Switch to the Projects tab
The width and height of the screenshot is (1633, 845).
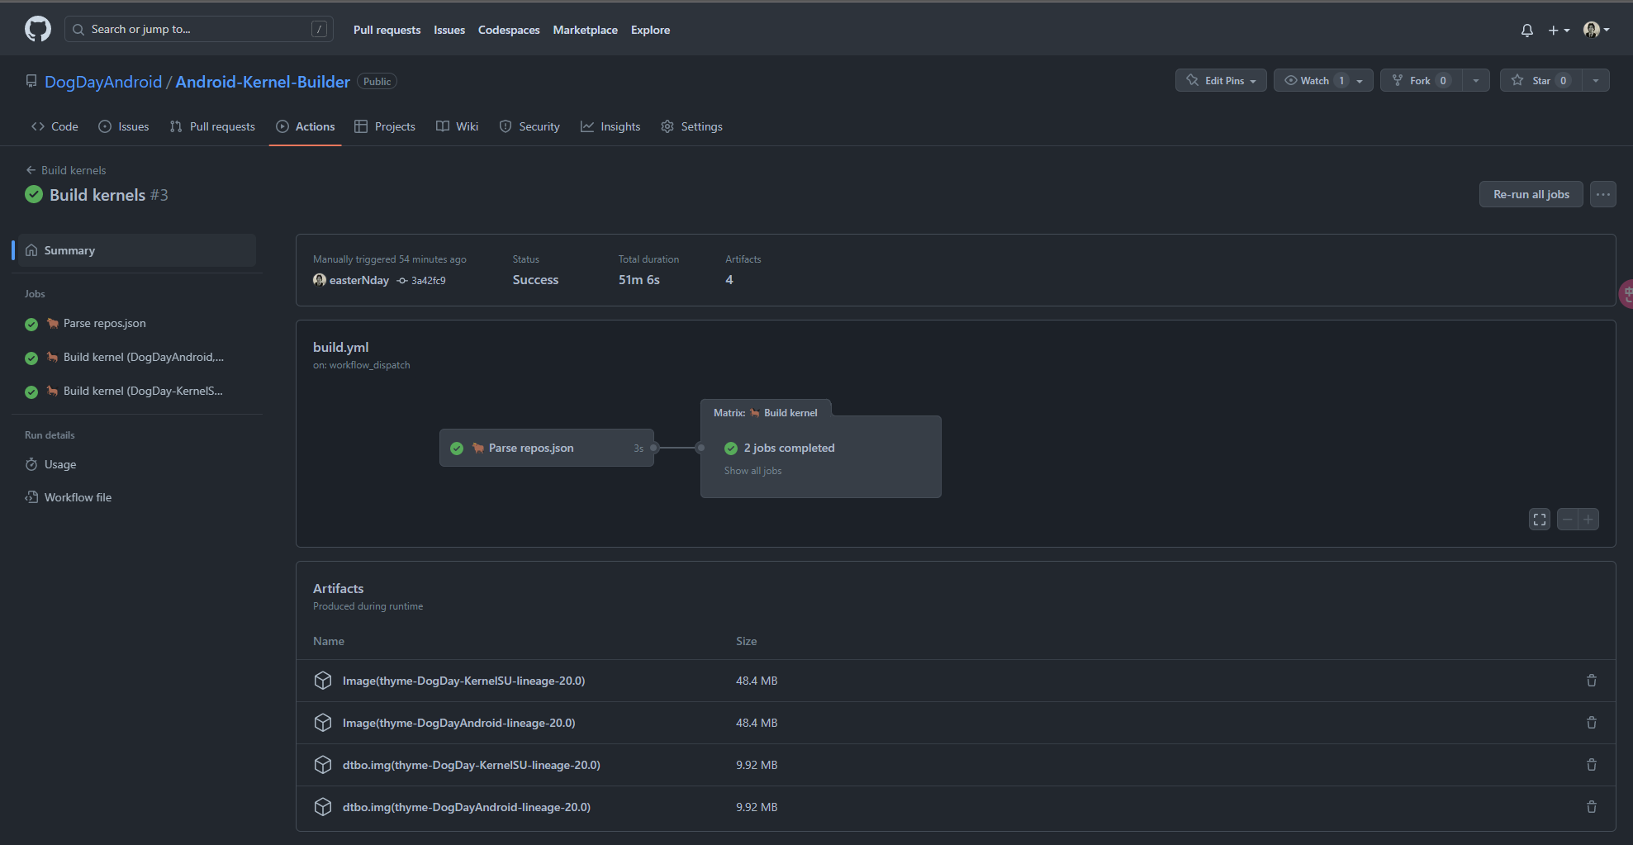(385, 126)
